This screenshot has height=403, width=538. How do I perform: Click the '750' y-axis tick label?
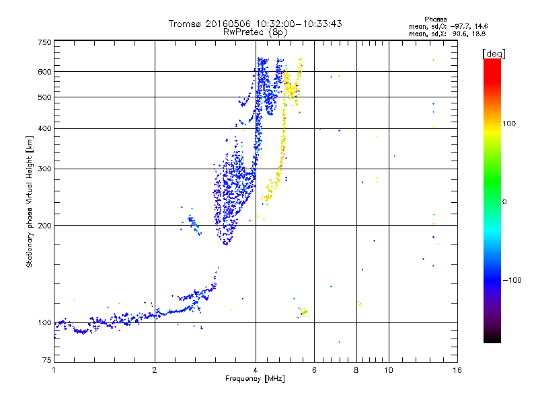[x=44, y=42]
